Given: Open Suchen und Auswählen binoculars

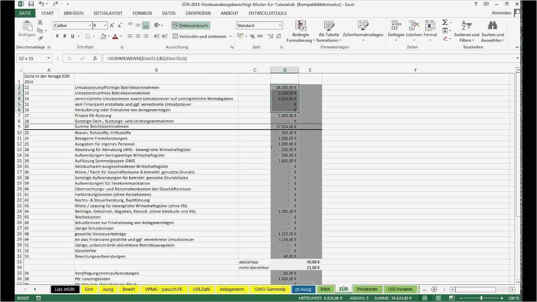Looking at the screenshot, I should click(493, 31).
